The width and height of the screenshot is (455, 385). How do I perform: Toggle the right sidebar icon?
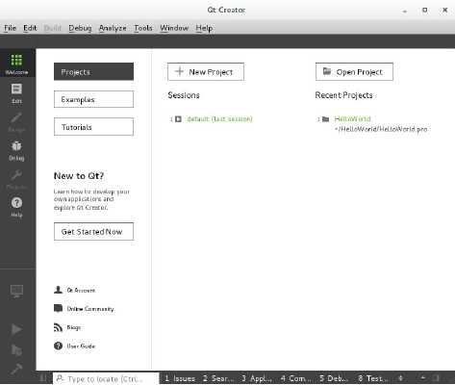click(x=436, y=378)
